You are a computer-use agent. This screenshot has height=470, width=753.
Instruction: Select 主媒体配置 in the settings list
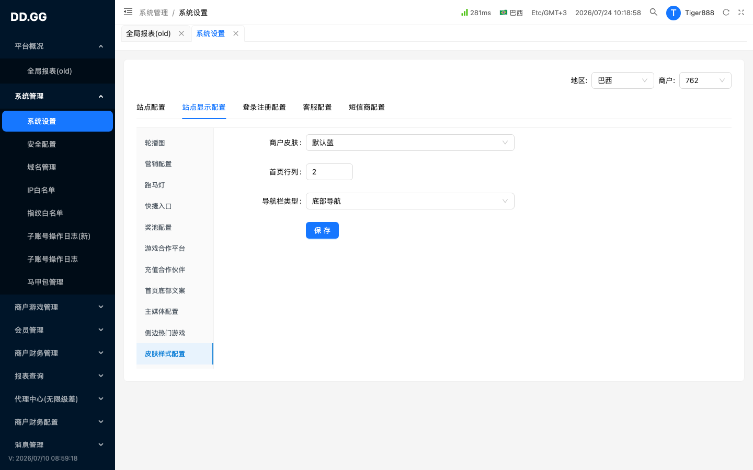point(175,312)
